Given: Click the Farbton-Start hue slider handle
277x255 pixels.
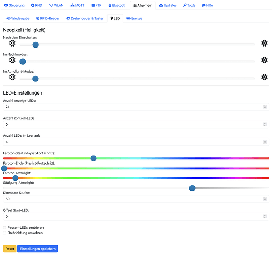Looking at the screenshot, I should tap(93, 158).
